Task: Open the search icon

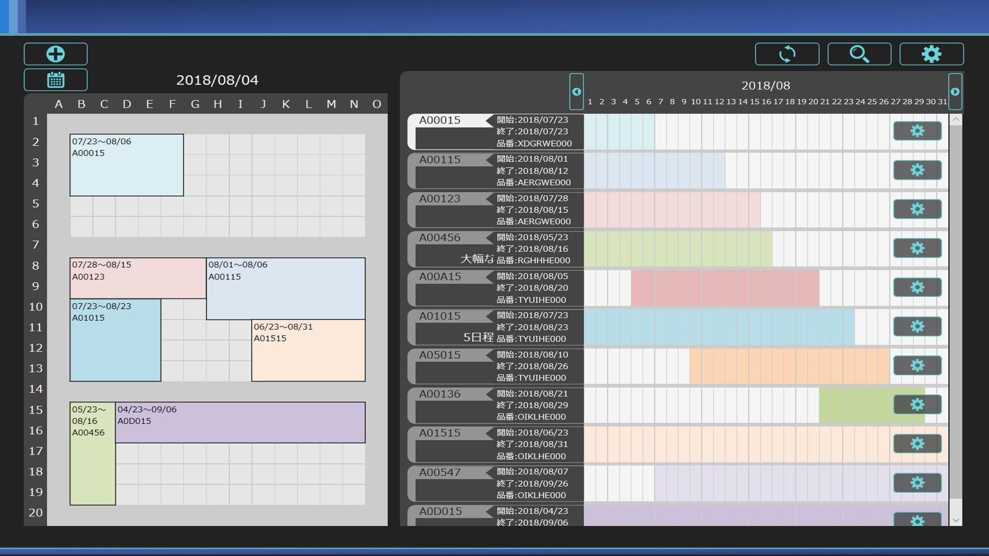Action: coord(860,54)
